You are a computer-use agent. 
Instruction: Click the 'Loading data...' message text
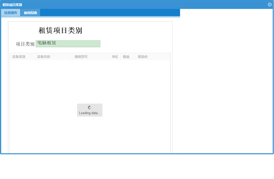[x=90, y=113]
